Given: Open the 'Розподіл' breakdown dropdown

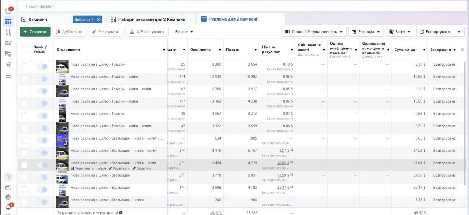Looking at the screenshot, I should tap(366, 32).
